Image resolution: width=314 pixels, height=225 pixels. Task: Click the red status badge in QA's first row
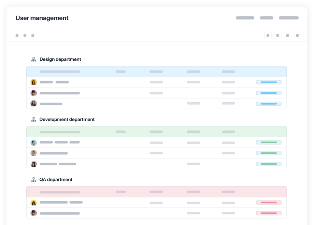point(269,202)
